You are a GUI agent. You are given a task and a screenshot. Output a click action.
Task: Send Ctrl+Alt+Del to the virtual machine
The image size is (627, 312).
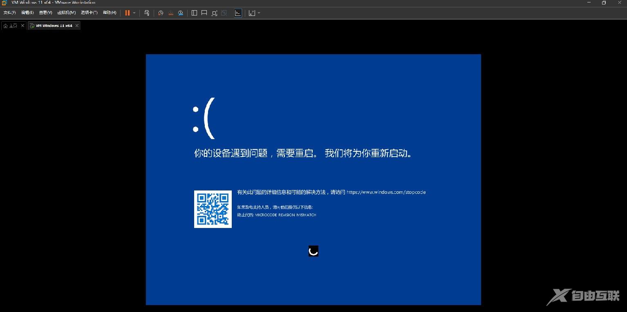[147, 13]
